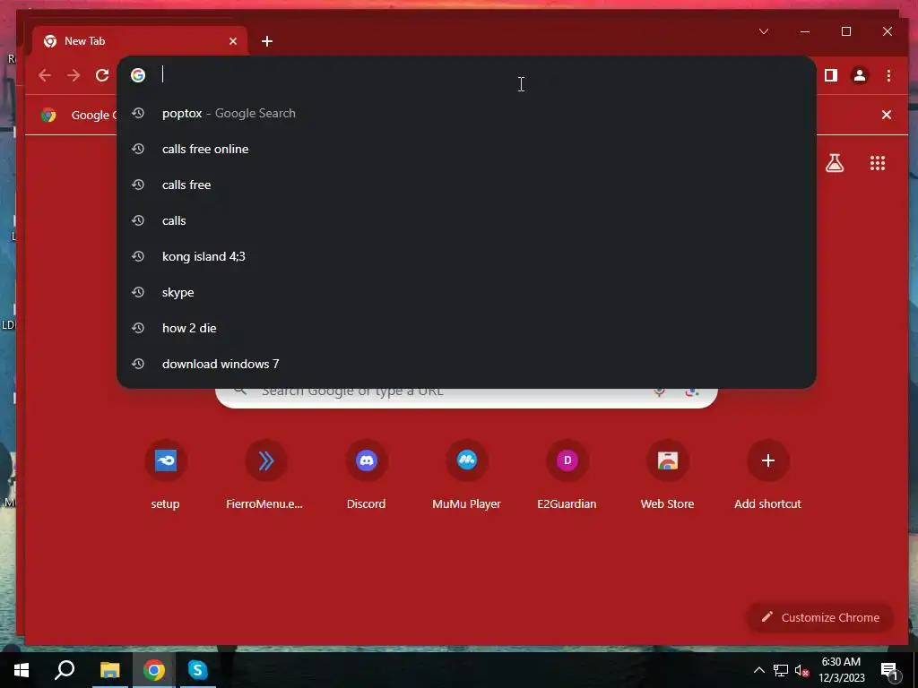Dismiss the Google Chrome info bar
The height and width of the screenshot is (688, 918).
887,115
